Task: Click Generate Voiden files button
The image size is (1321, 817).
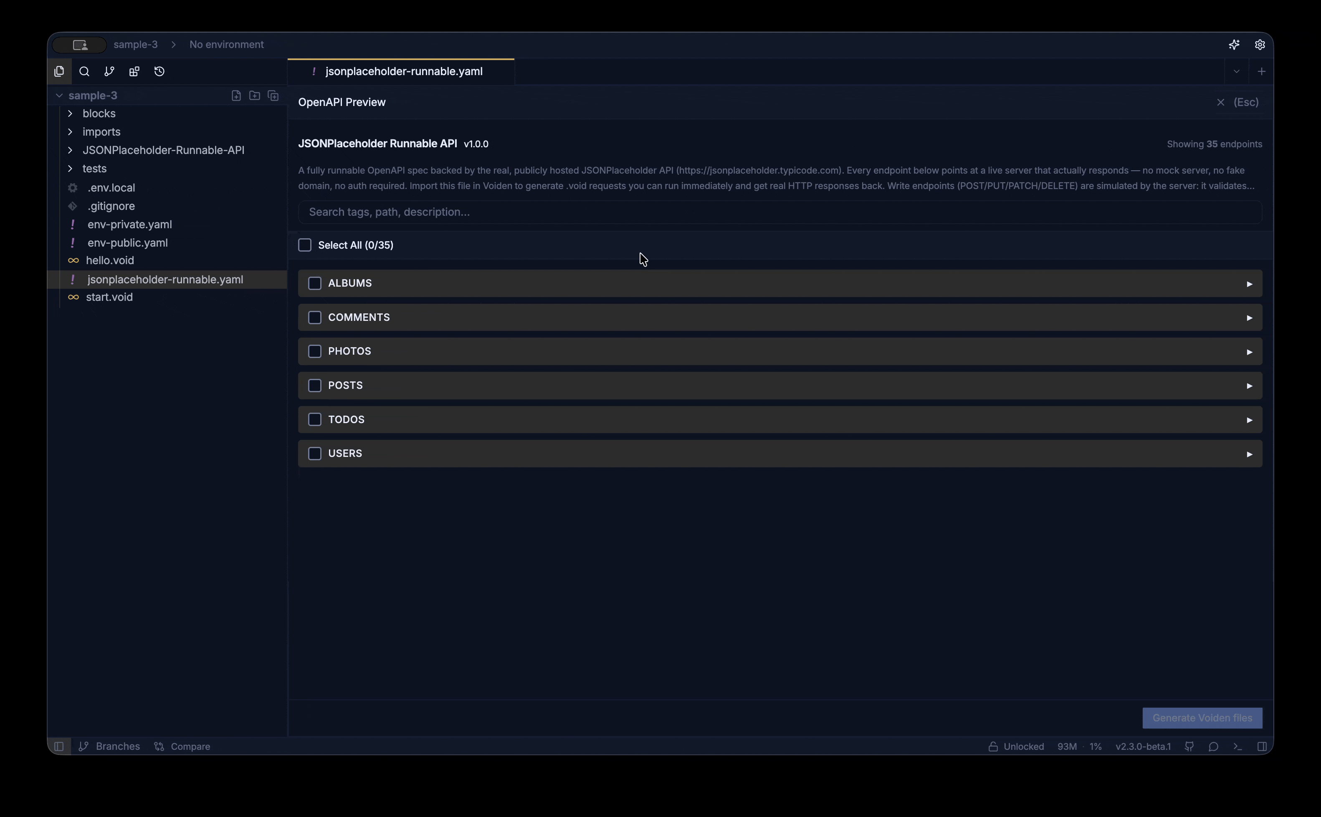Action: pos(1202,718)
